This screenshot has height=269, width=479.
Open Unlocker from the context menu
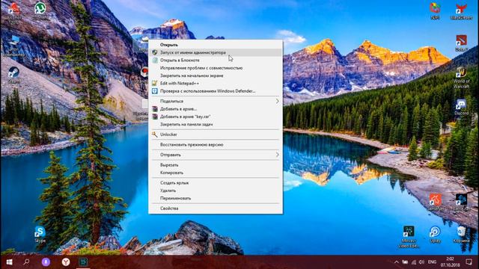point(216,134)
